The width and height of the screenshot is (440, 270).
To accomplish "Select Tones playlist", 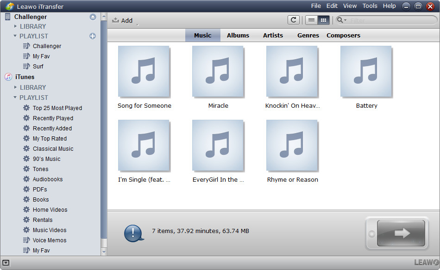I will pos(40,169).
